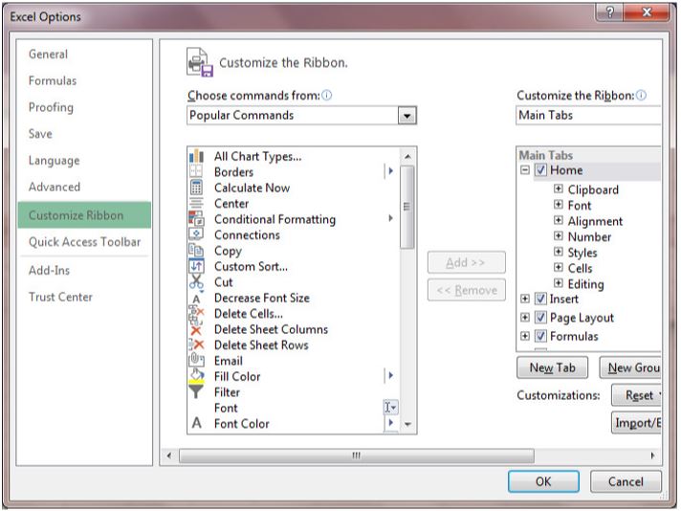This screenshot has width=681, height=511.
Task: Expand the Cells group
Action: click(x=558, y=267)
